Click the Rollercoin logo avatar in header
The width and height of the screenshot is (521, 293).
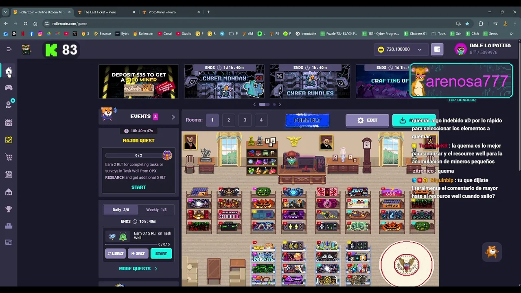(26, 50)
